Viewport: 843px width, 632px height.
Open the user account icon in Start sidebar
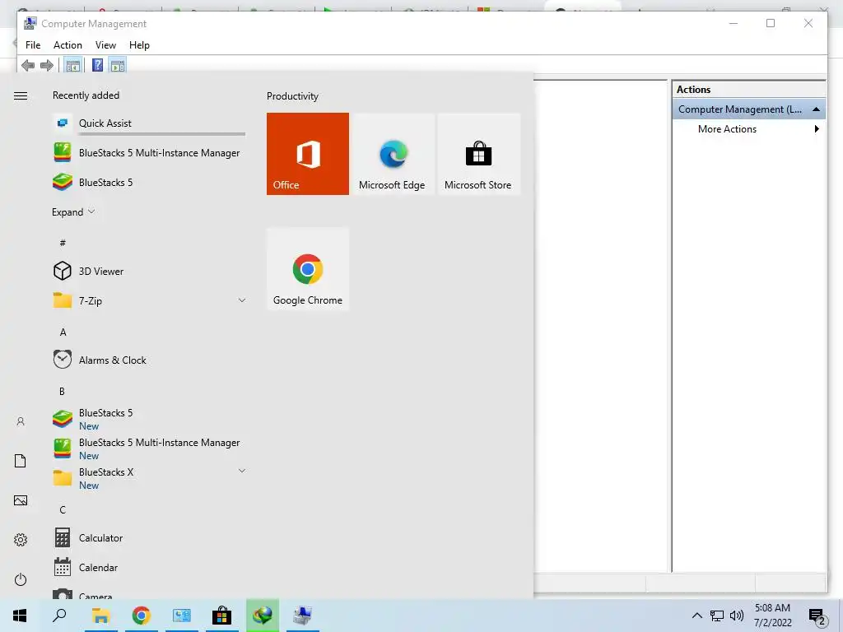pos(21,421)
